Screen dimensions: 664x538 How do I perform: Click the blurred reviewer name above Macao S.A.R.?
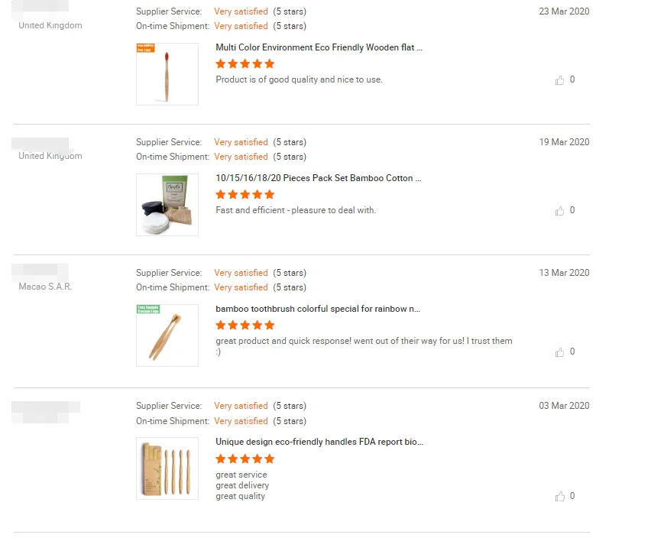pos(40,271)
